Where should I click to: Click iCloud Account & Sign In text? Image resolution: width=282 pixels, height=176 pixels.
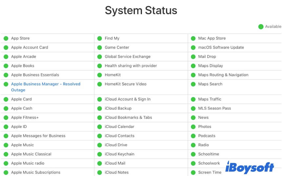pos(128,99)
